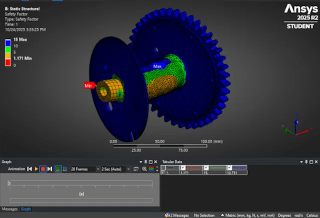This screenshot has height=218, width=320.
Task: Click the '1.171 Min' legend value
Action: (22, 58)
